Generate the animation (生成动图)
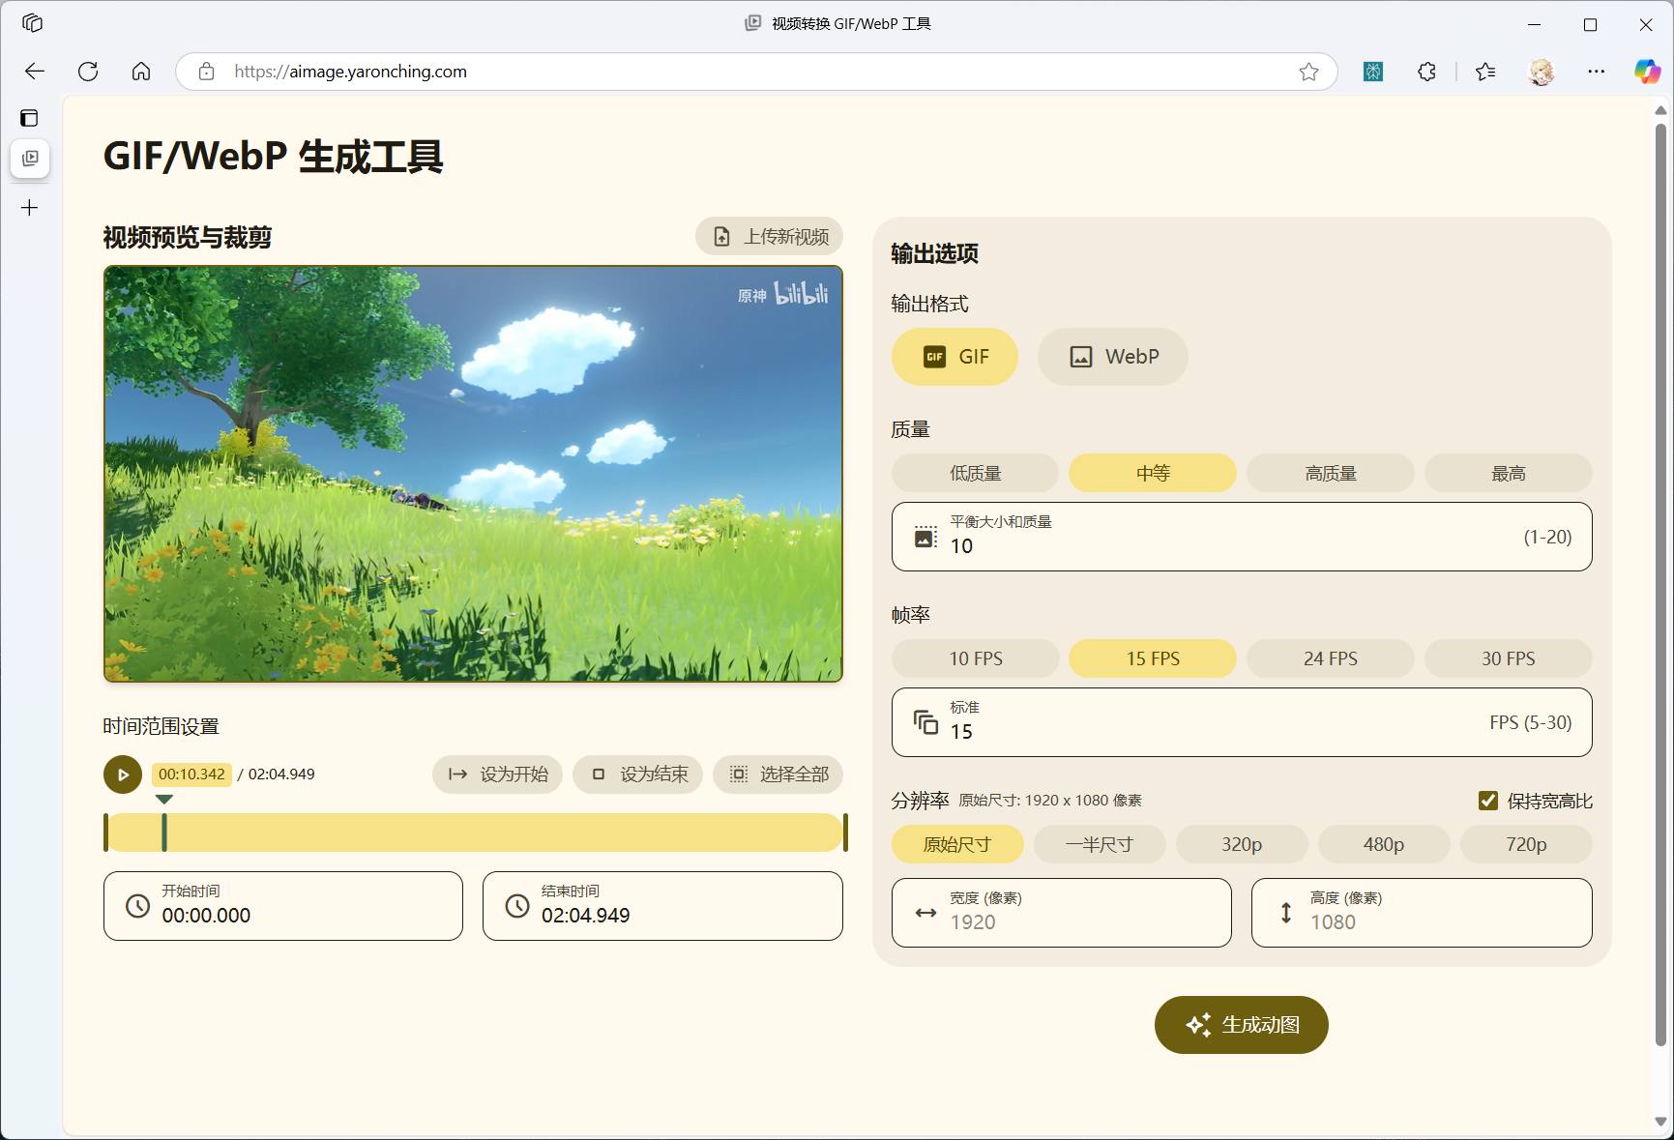This screenshot has height=1140, width=1674. click(1242, 1025)
